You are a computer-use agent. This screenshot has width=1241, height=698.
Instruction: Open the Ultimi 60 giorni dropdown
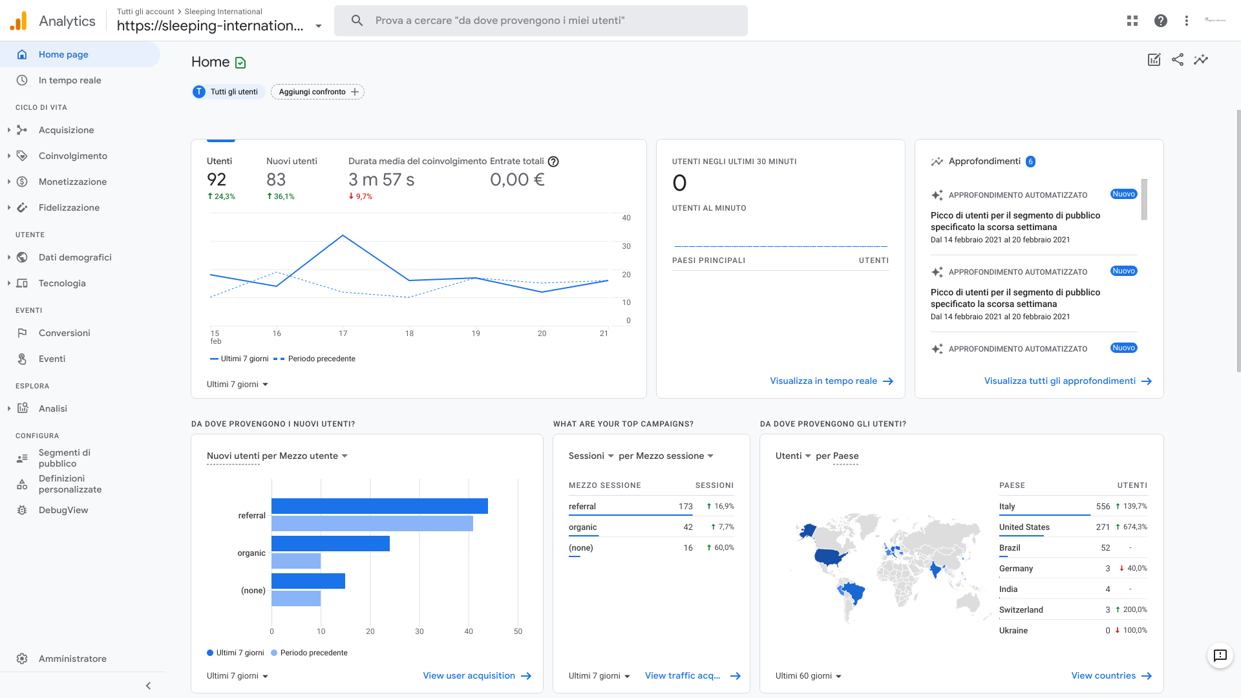[x=809, y=676]
